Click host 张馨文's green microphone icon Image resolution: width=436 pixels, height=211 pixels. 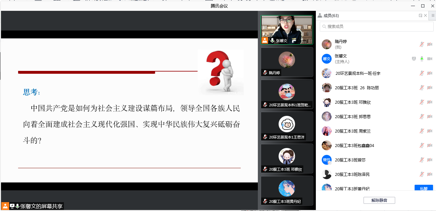coord(422,59)
